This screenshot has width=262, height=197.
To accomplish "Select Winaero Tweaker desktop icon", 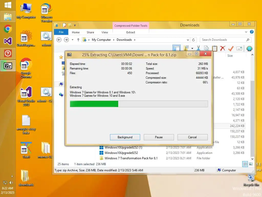I will [47, 13].
